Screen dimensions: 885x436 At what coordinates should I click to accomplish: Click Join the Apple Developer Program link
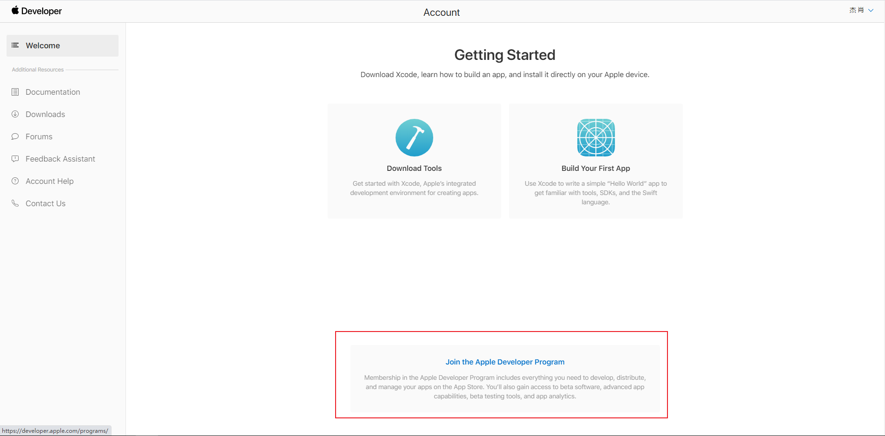click(x=505, y=362)
